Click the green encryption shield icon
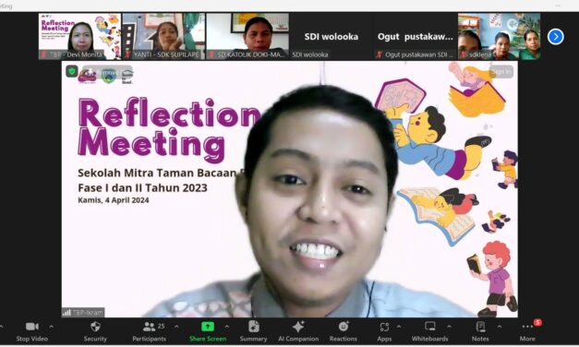 pos(72,71)
